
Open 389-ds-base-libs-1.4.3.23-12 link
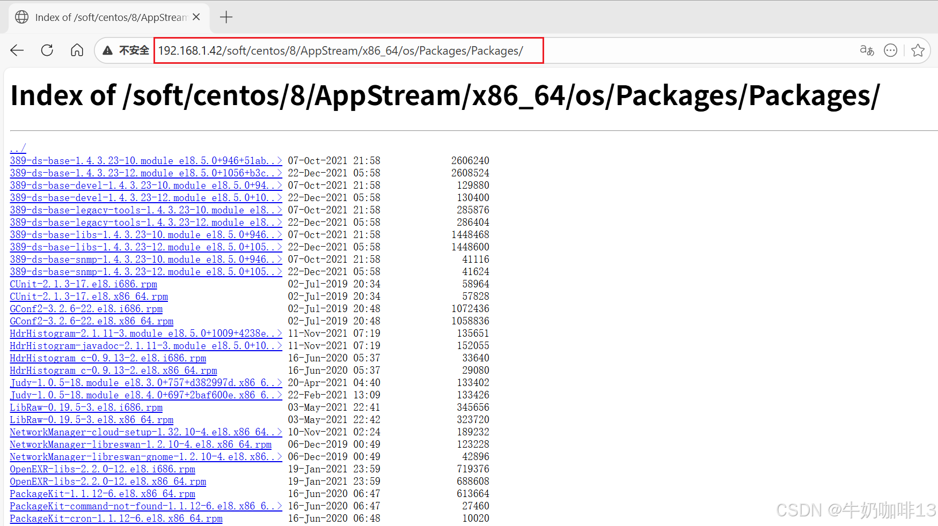point(146,247)
